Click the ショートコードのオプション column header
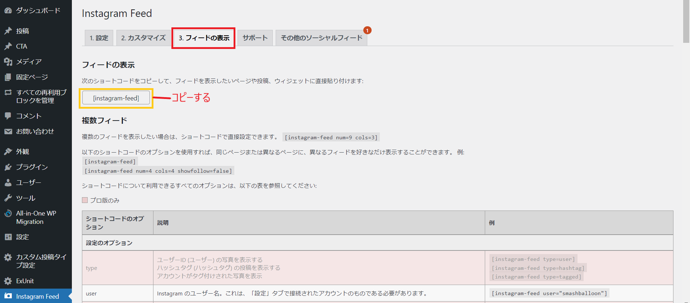This screenshot has width=690, height=303. click(x=118, y=223)
